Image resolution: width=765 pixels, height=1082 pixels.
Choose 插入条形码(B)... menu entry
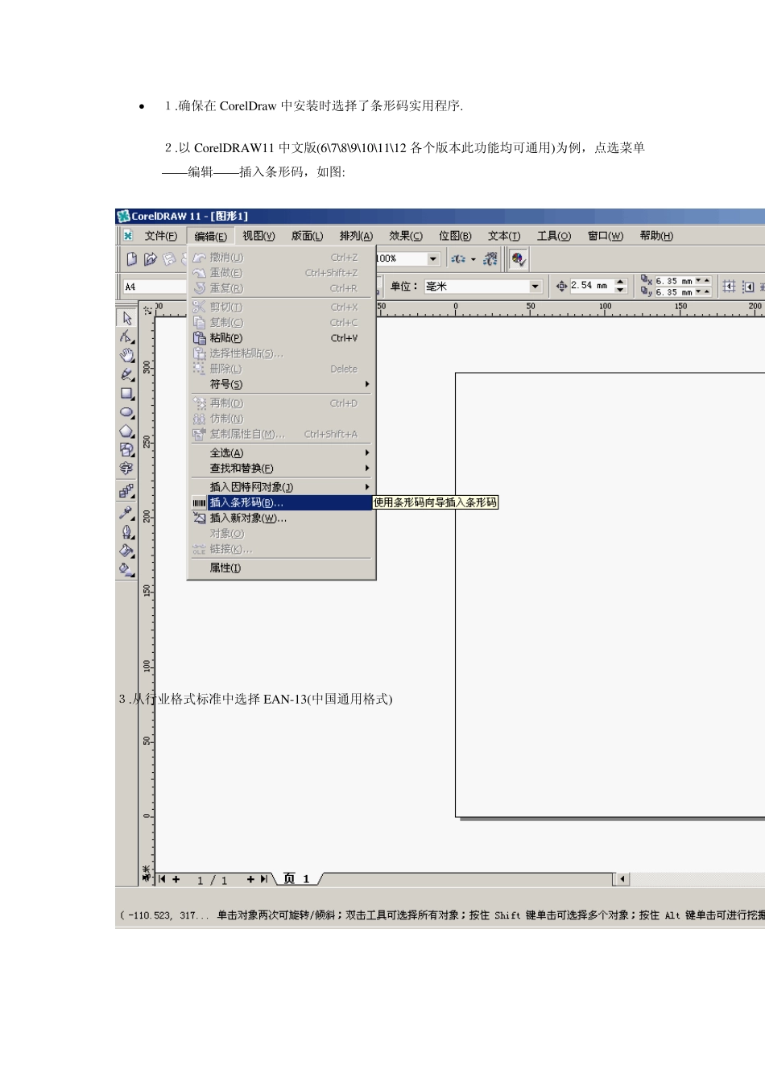click(281, 503)
